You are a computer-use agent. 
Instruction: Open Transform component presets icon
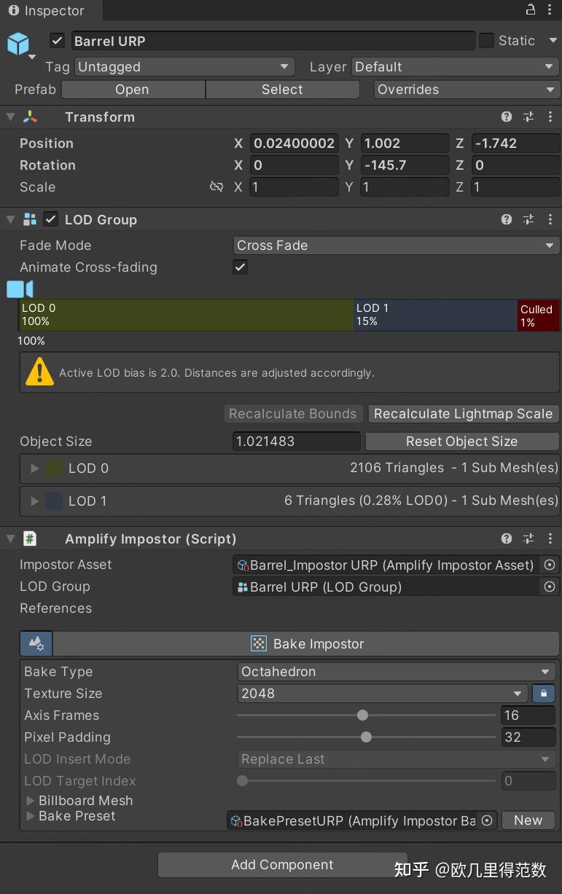(x=528, y=117)
